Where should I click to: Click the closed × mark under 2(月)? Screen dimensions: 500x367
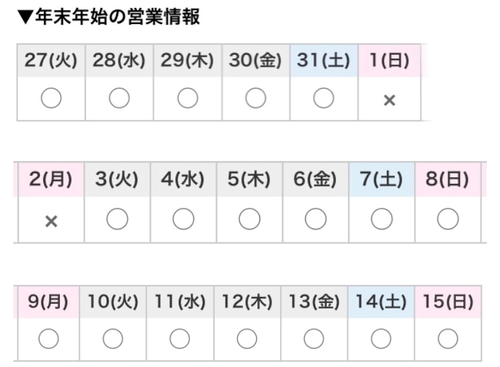(51, 220)
